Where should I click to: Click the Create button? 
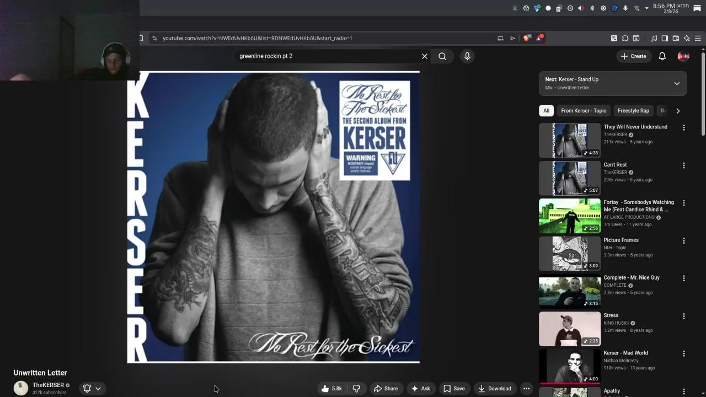[633, 56]
